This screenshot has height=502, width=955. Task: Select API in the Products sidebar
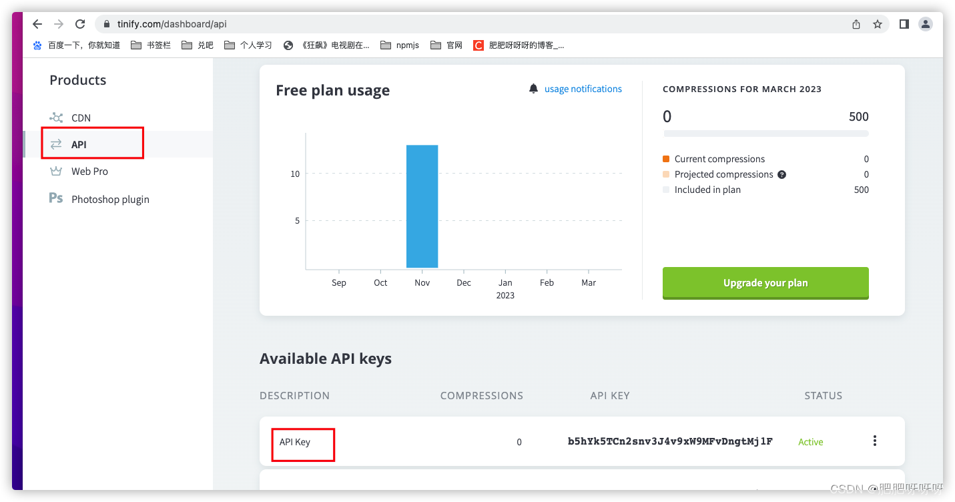pos(118,144)
